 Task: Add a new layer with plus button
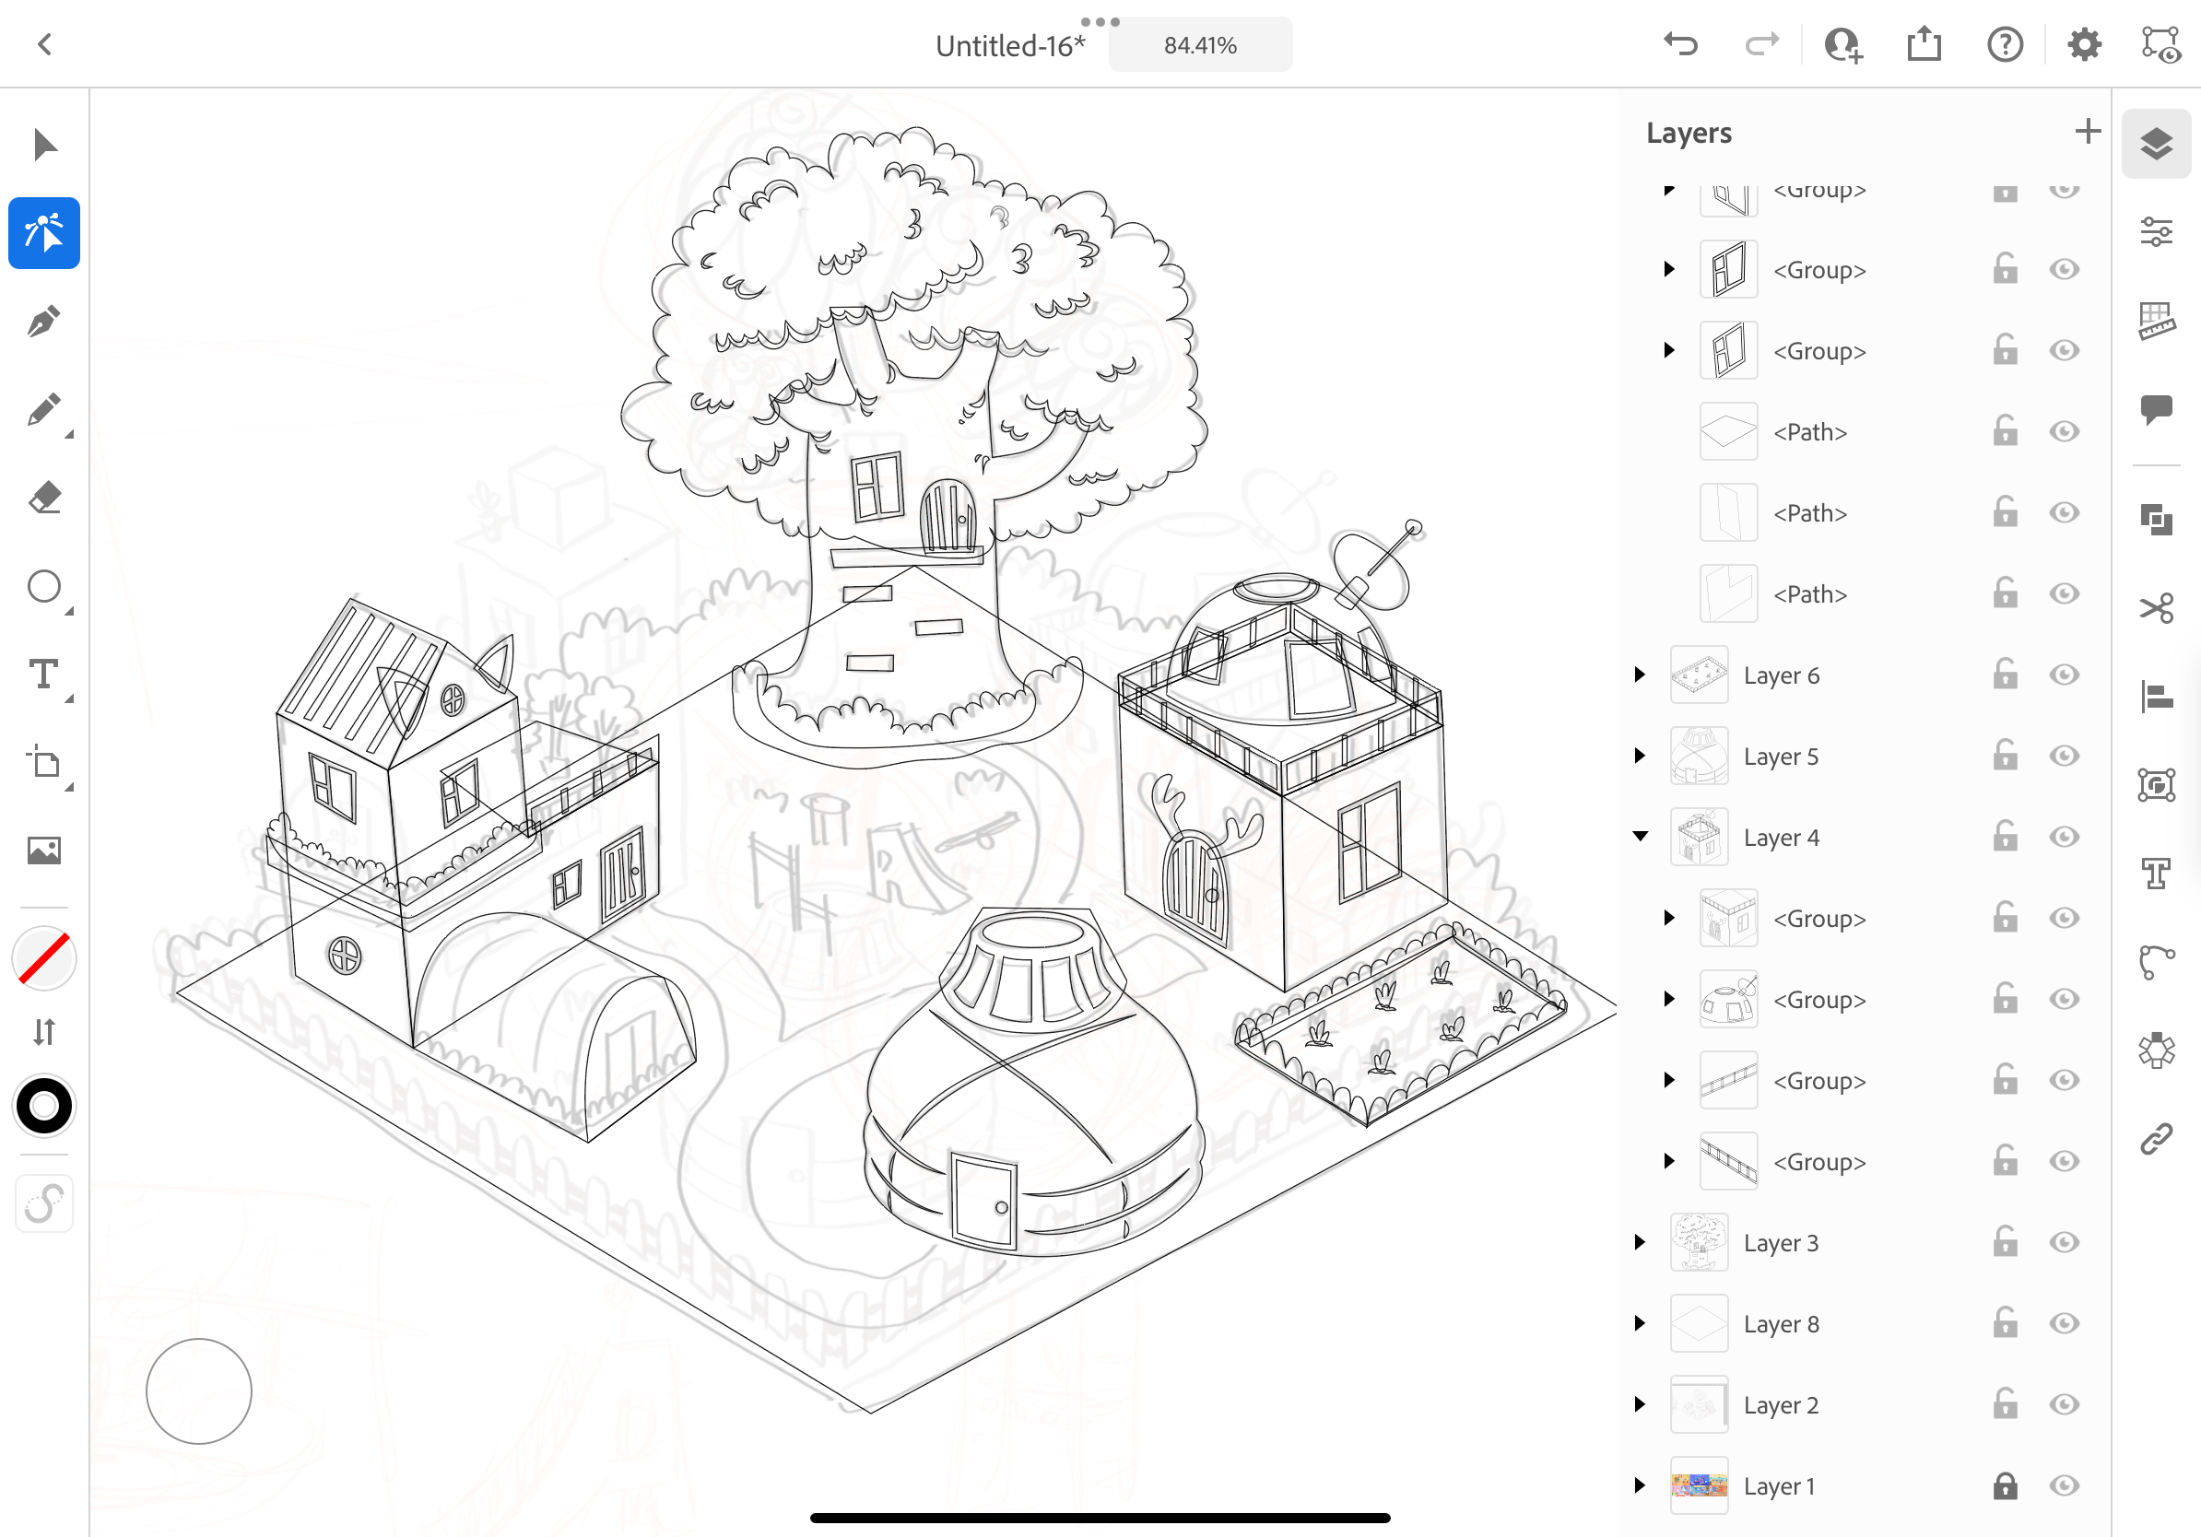[x=2087, y=131]
